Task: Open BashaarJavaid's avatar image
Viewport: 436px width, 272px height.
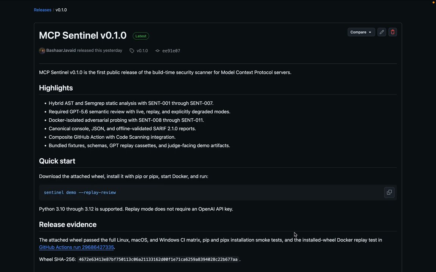Action: click(42, 51)
